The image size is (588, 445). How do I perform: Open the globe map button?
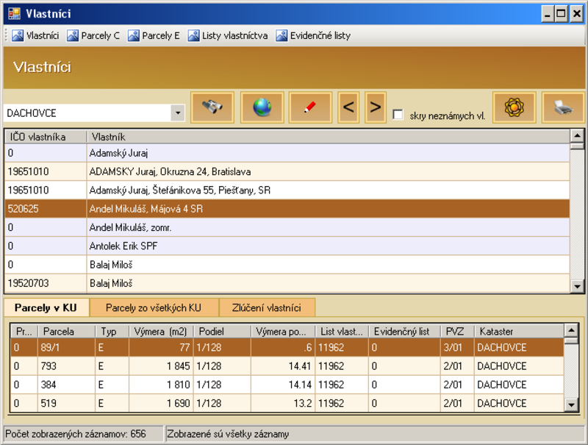point(262,107)
